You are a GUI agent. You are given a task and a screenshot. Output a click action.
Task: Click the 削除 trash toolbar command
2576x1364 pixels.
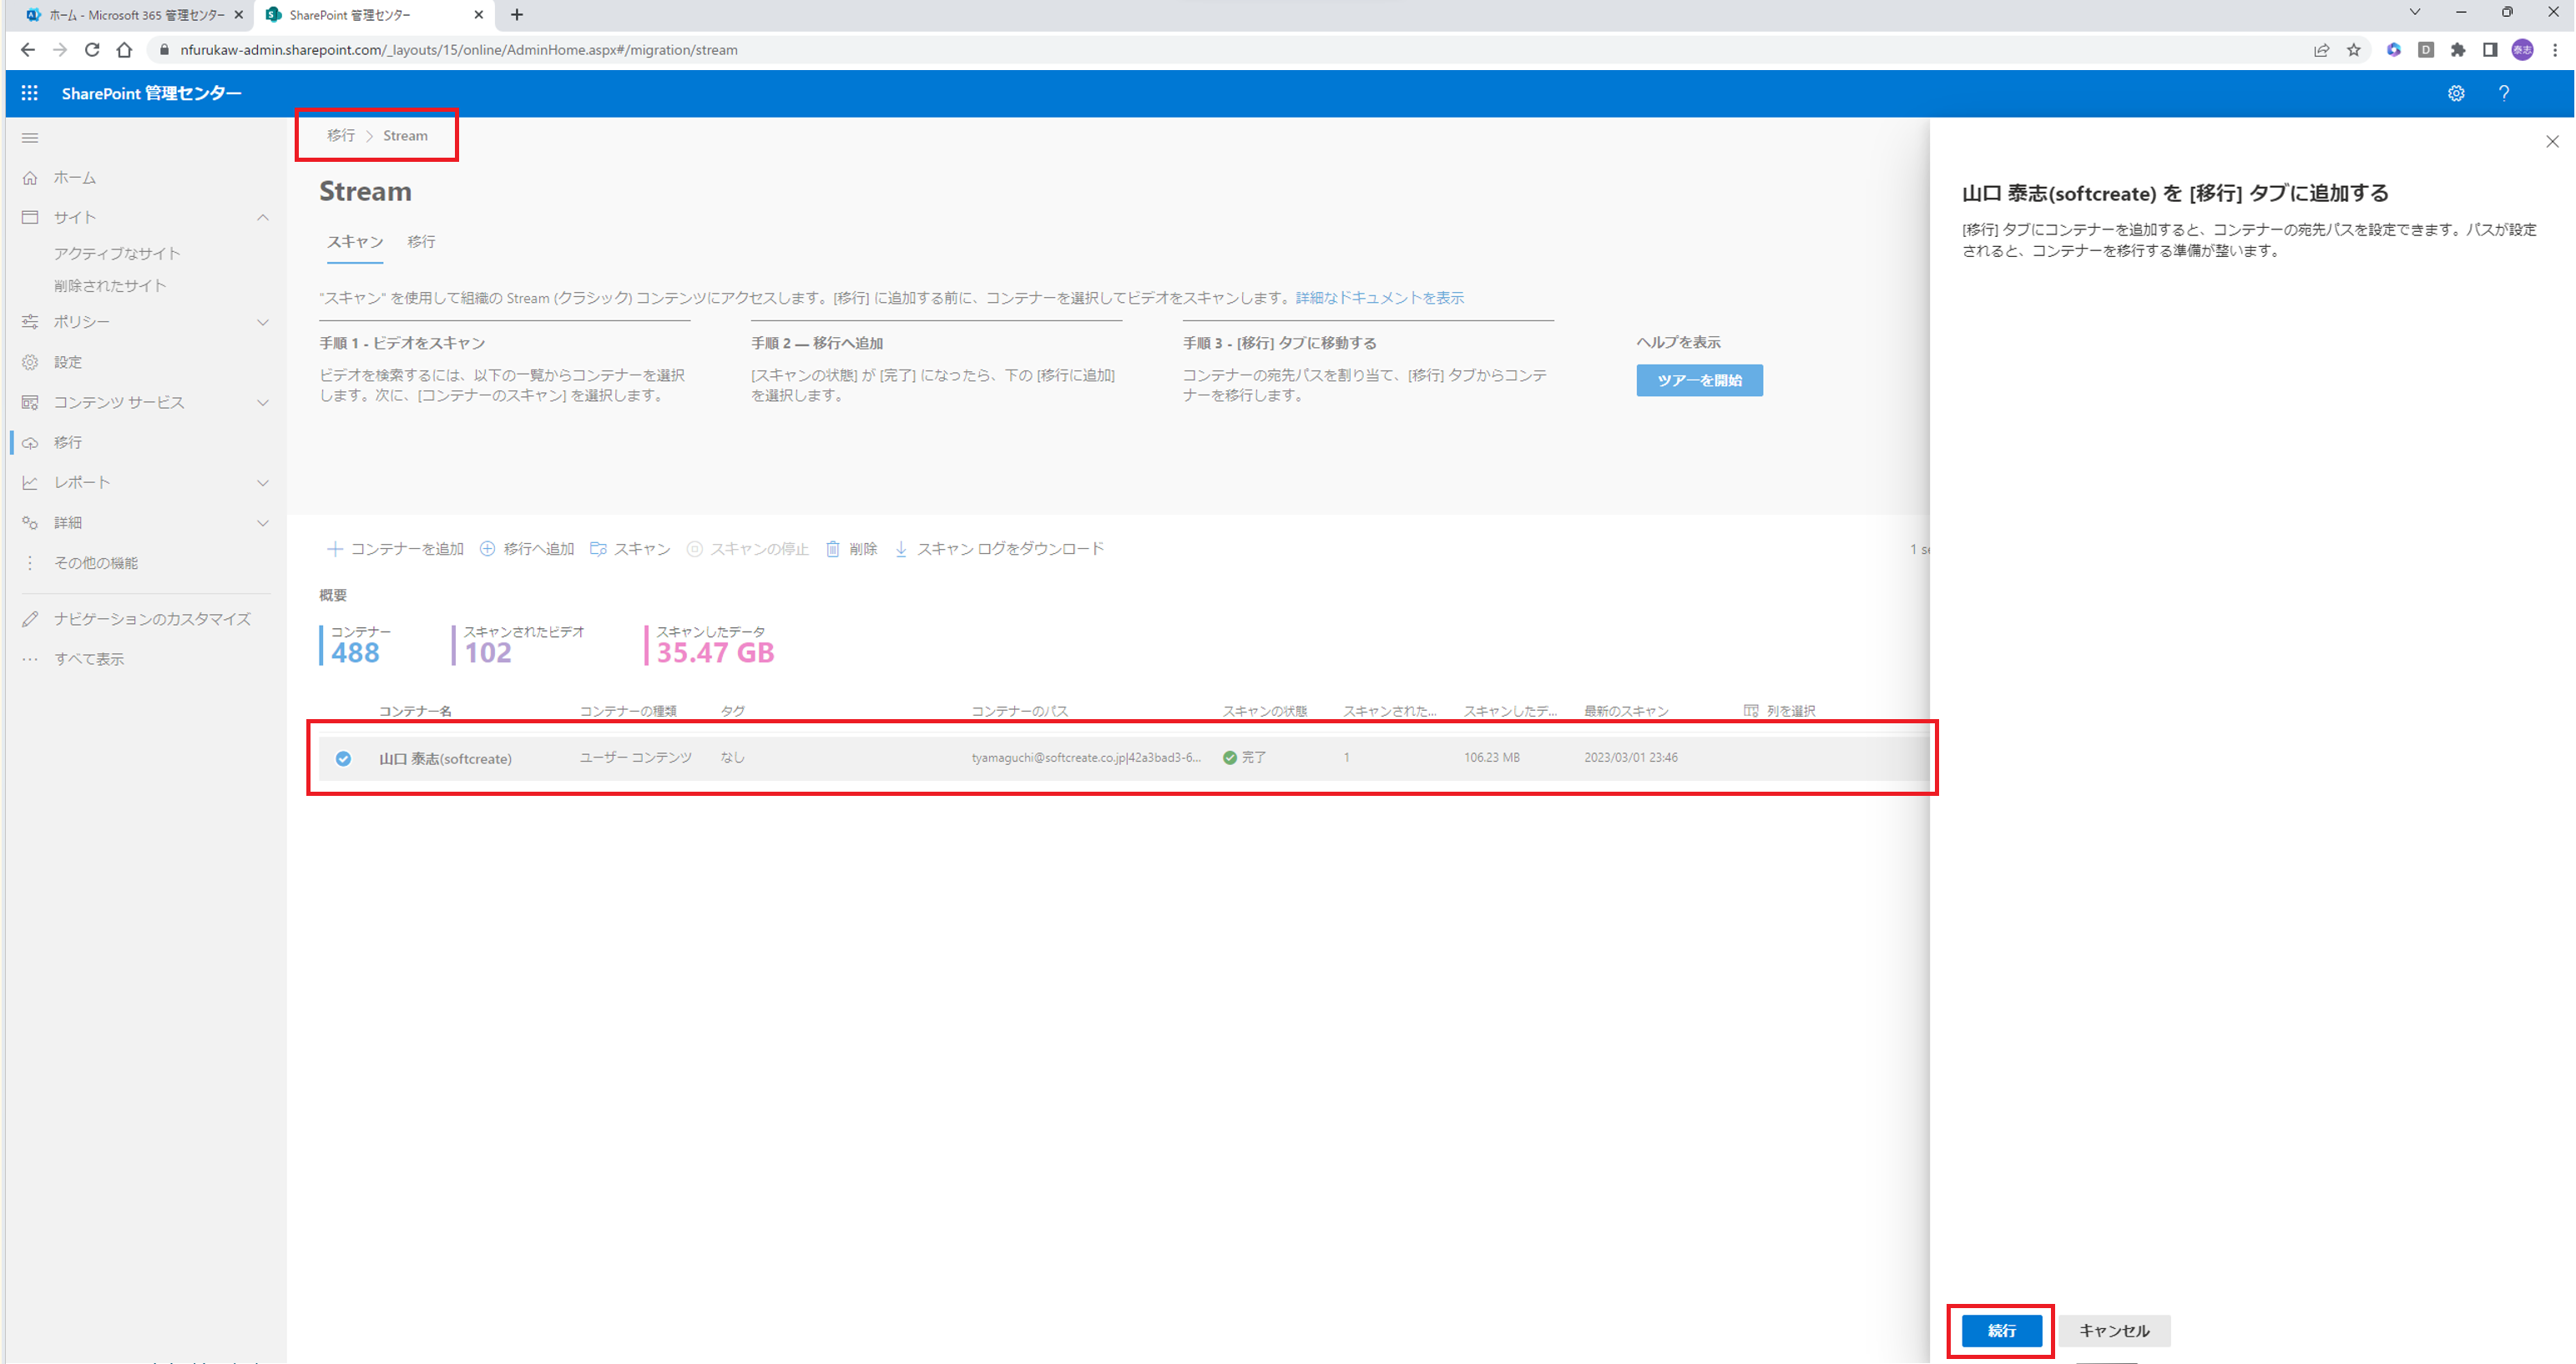[851, 549]
